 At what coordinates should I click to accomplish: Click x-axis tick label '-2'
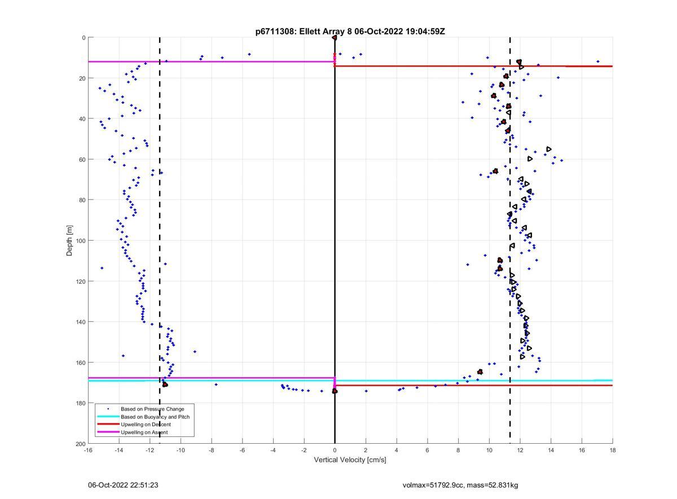click(304, 451)
